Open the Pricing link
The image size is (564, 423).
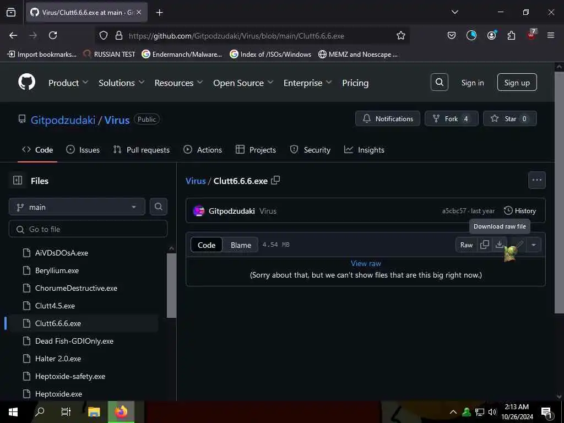click(x=355, y=83)
